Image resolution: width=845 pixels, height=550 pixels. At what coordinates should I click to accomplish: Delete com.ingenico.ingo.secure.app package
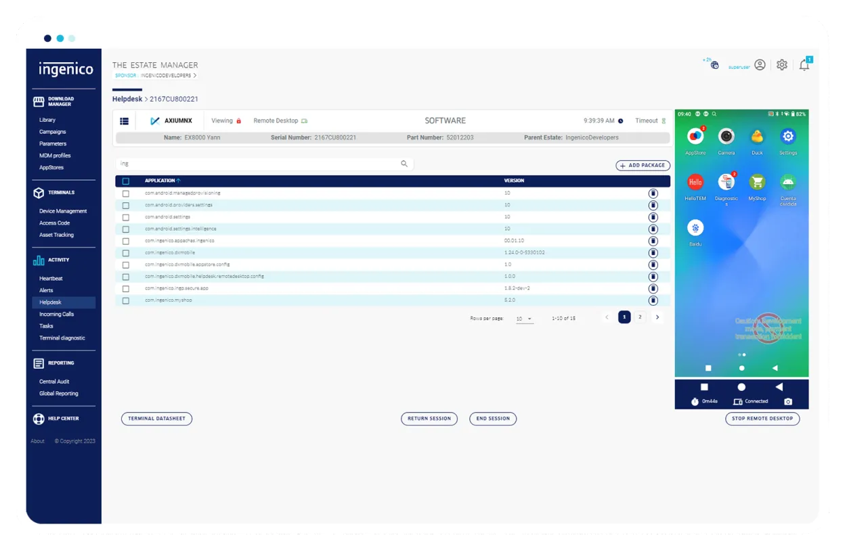(x=653, y=288)
